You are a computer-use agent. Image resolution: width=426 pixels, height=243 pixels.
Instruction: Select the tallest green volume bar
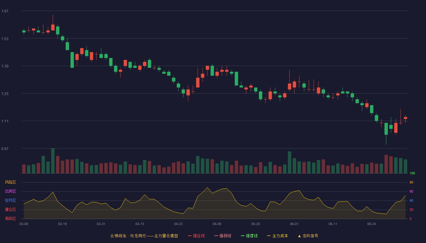(53, 161)
